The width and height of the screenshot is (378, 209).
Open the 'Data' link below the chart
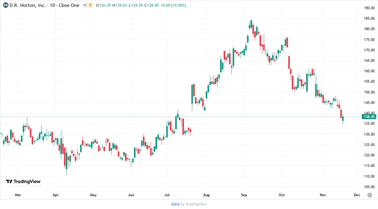pos(175,204)
